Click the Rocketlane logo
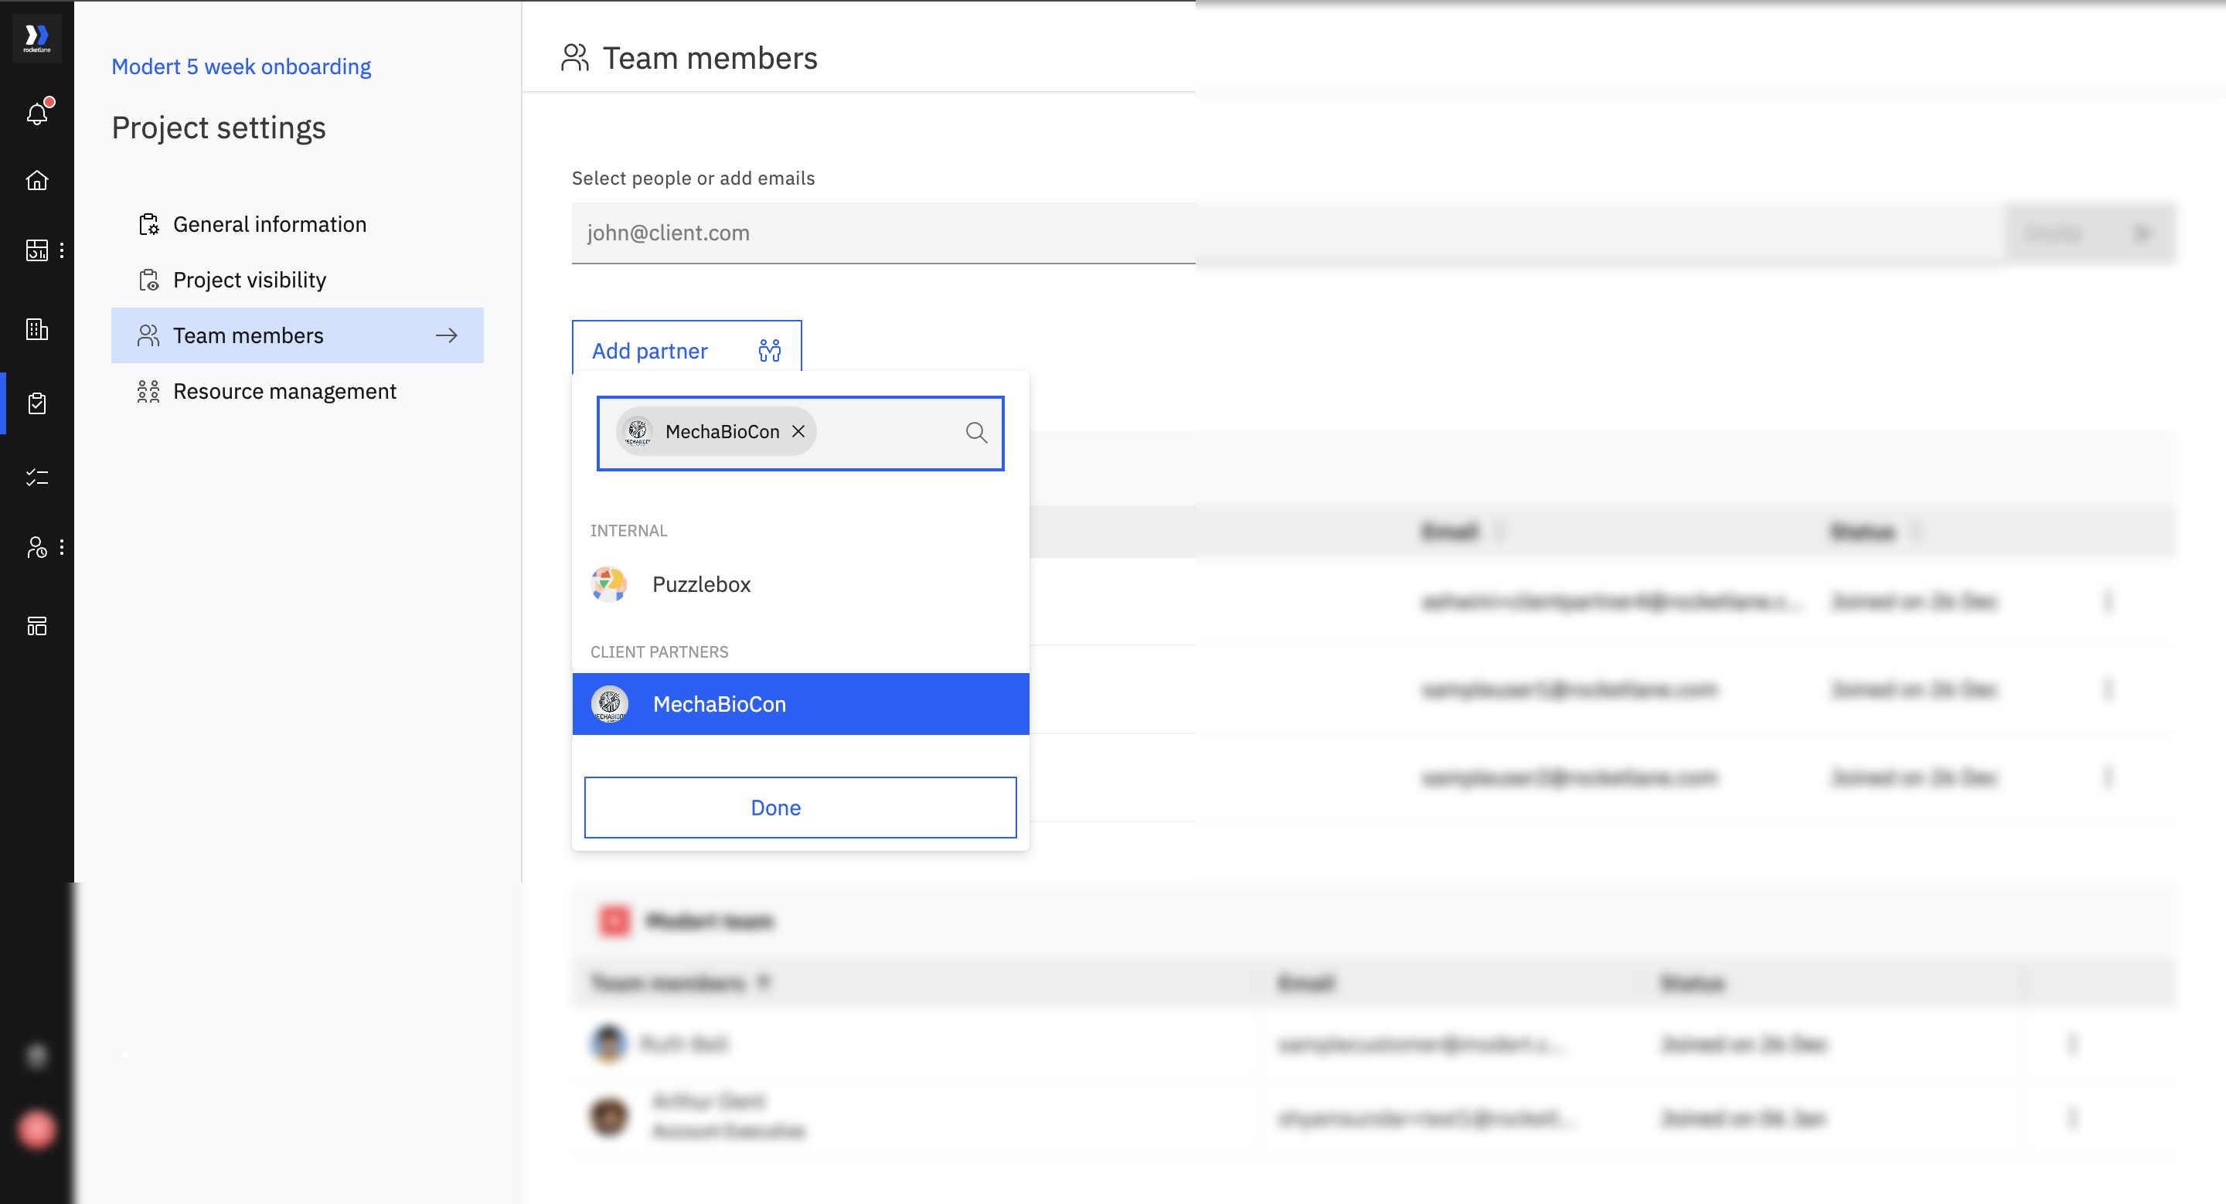This screenshot has height=1204, width=2226. point(37,37)
